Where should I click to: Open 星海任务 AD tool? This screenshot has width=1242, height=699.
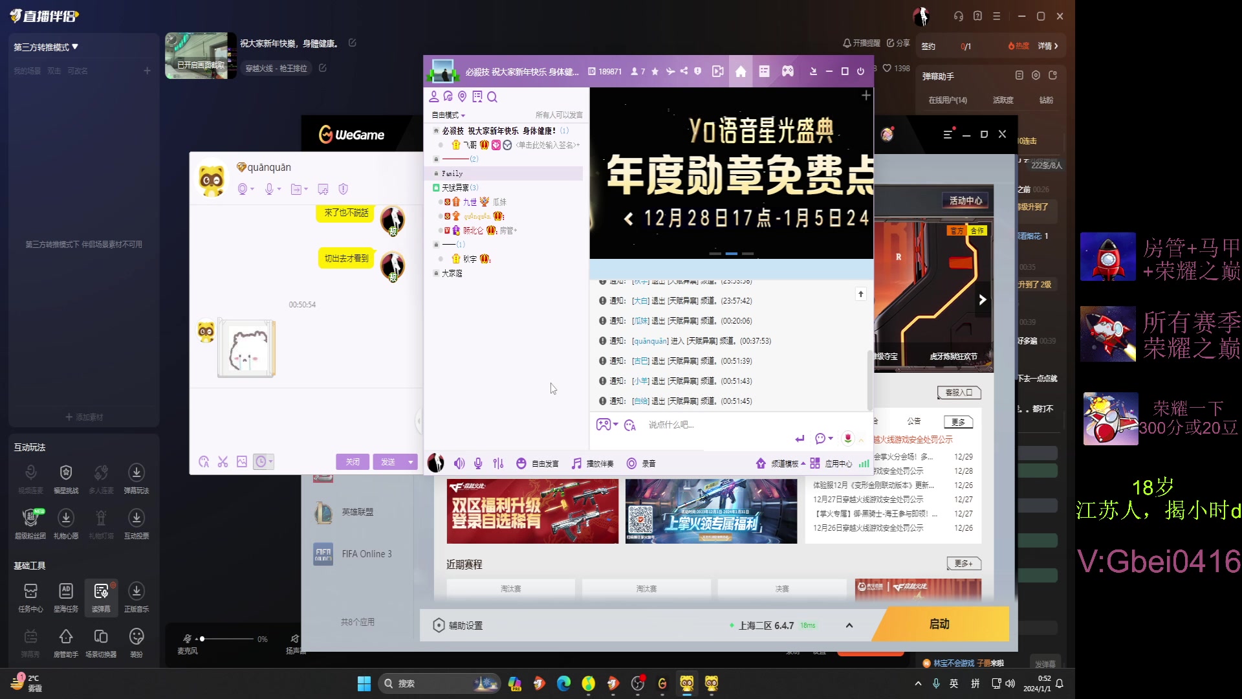[66, 597]
